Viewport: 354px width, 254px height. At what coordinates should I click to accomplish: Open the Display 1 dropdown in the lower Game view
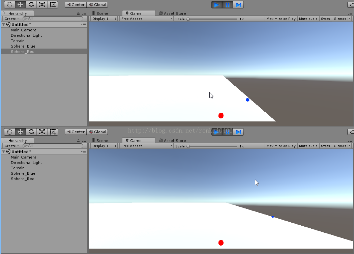(x=104, y=146)
